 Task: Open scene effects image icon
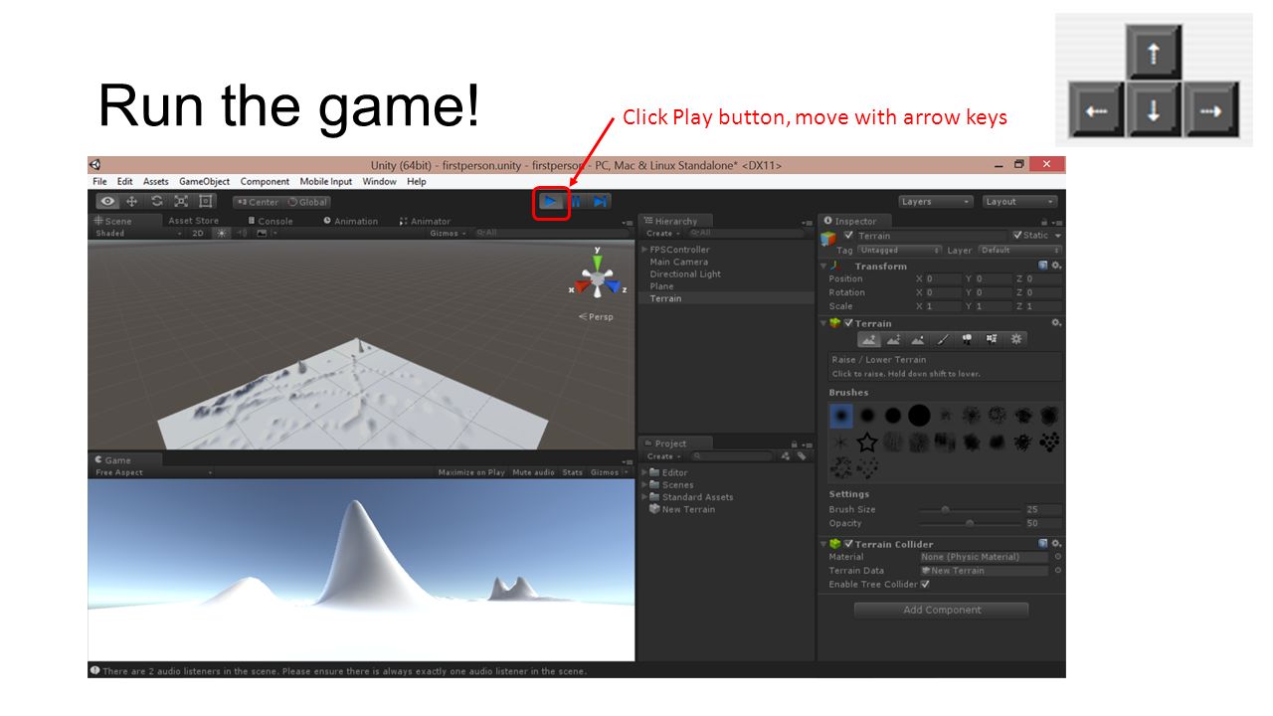[262, 233]
